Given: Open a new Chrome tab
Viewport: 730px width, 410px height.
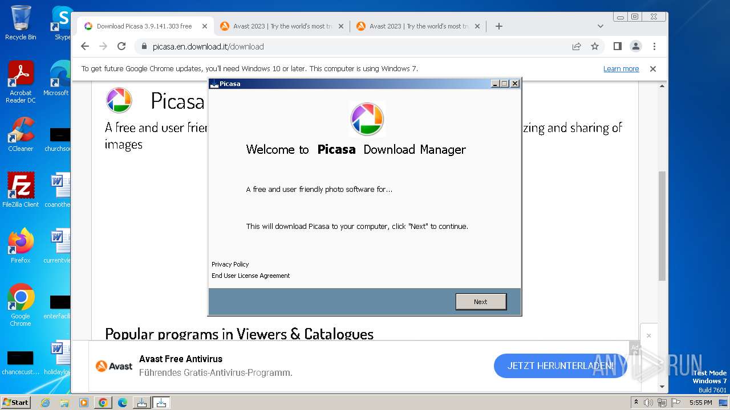Looking at the screenshot, I should [499, 26].
